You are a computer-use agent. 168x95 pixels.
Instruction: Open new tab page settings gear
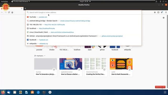164,18
